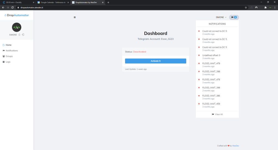Click the browser address bar URL
The height and width of the screenshot is (150, 278).
[32, 8]
